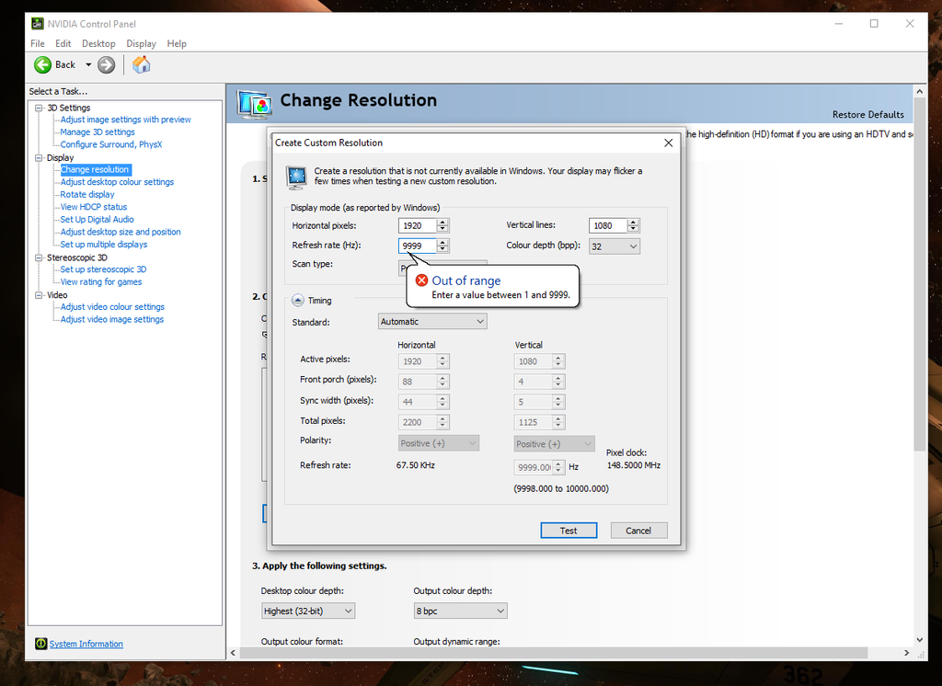Open the Display menu

click(141, 43)
